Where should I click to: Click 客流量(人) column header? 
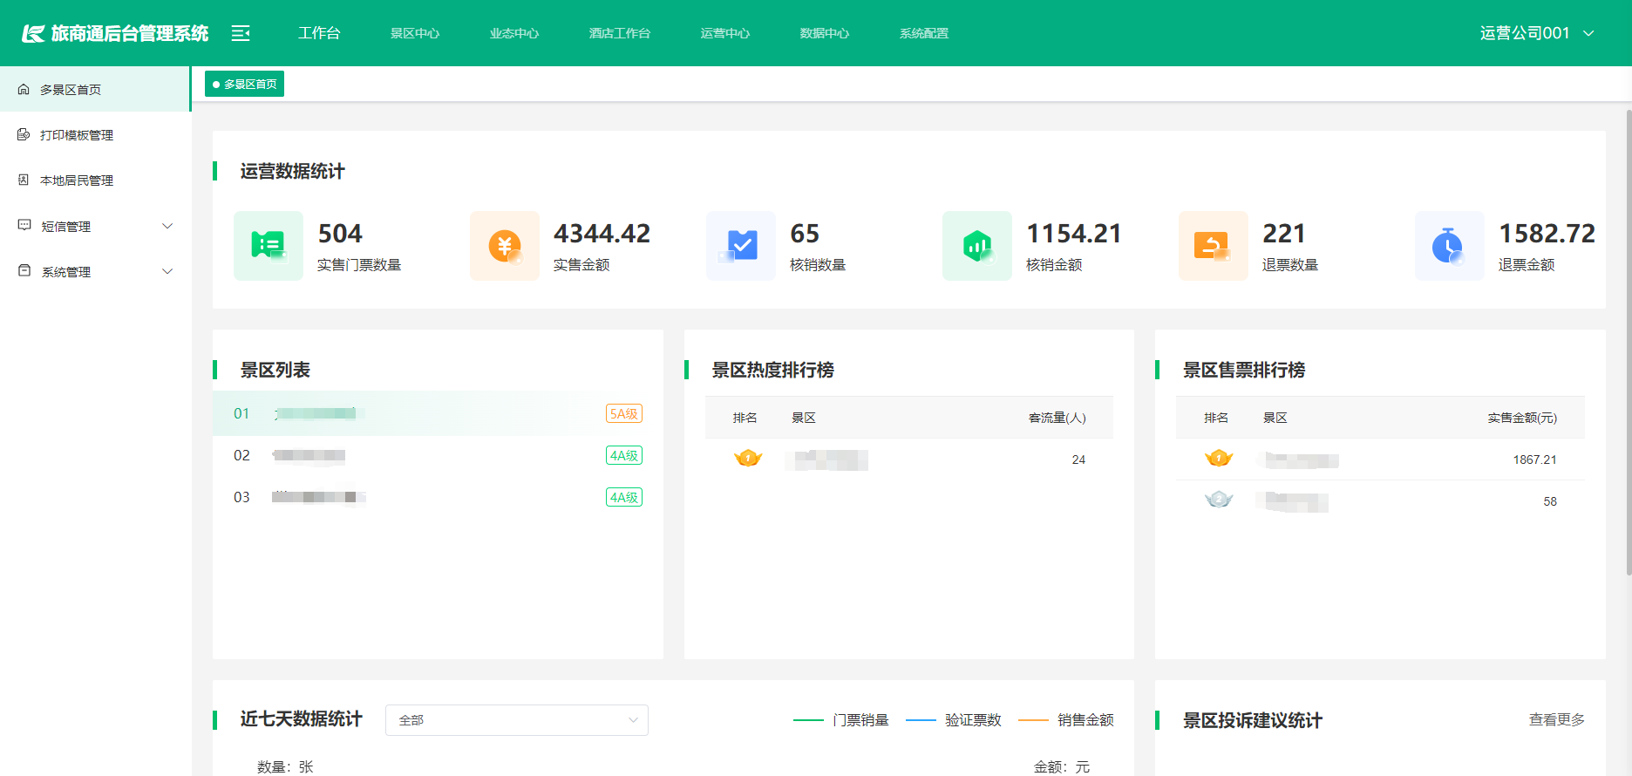click(1057, 418)
